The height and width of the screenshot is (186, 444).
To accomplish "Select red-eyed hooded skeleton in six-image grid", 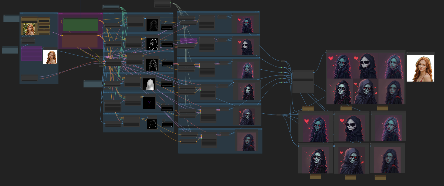I will coord(366,91).
